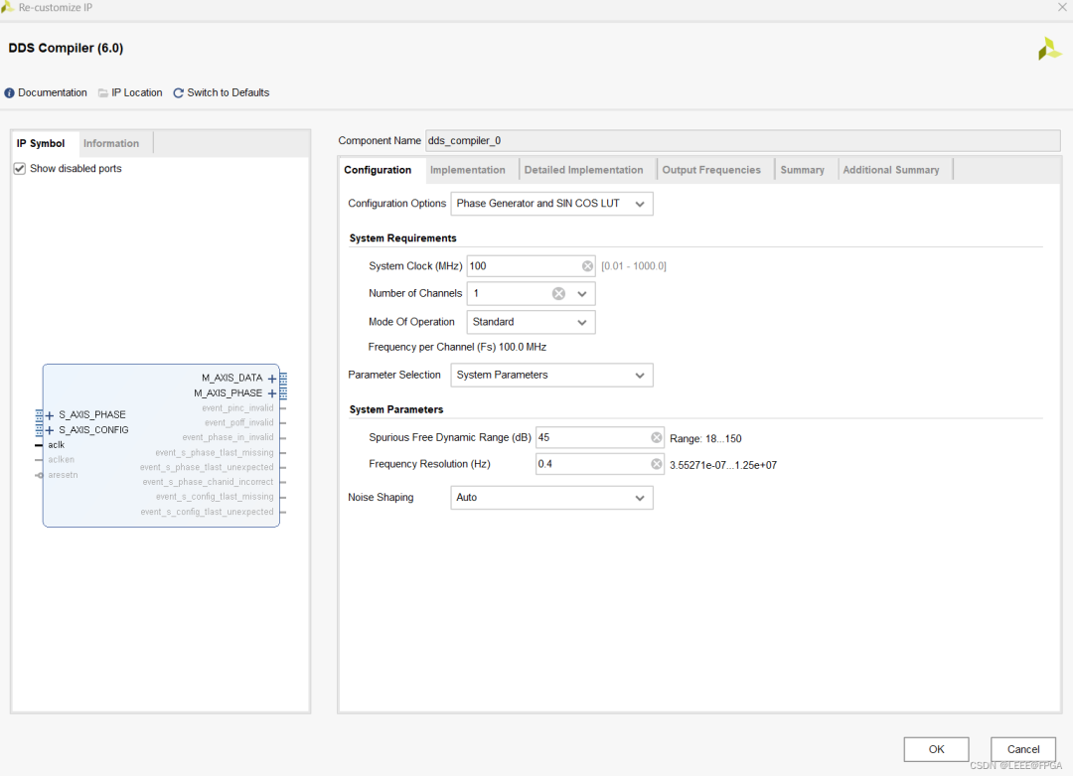Image resolution: width=1073 pixels, height=776 pixels.
Task: Click the System Requirements heading
Action: tap(403, 238)
